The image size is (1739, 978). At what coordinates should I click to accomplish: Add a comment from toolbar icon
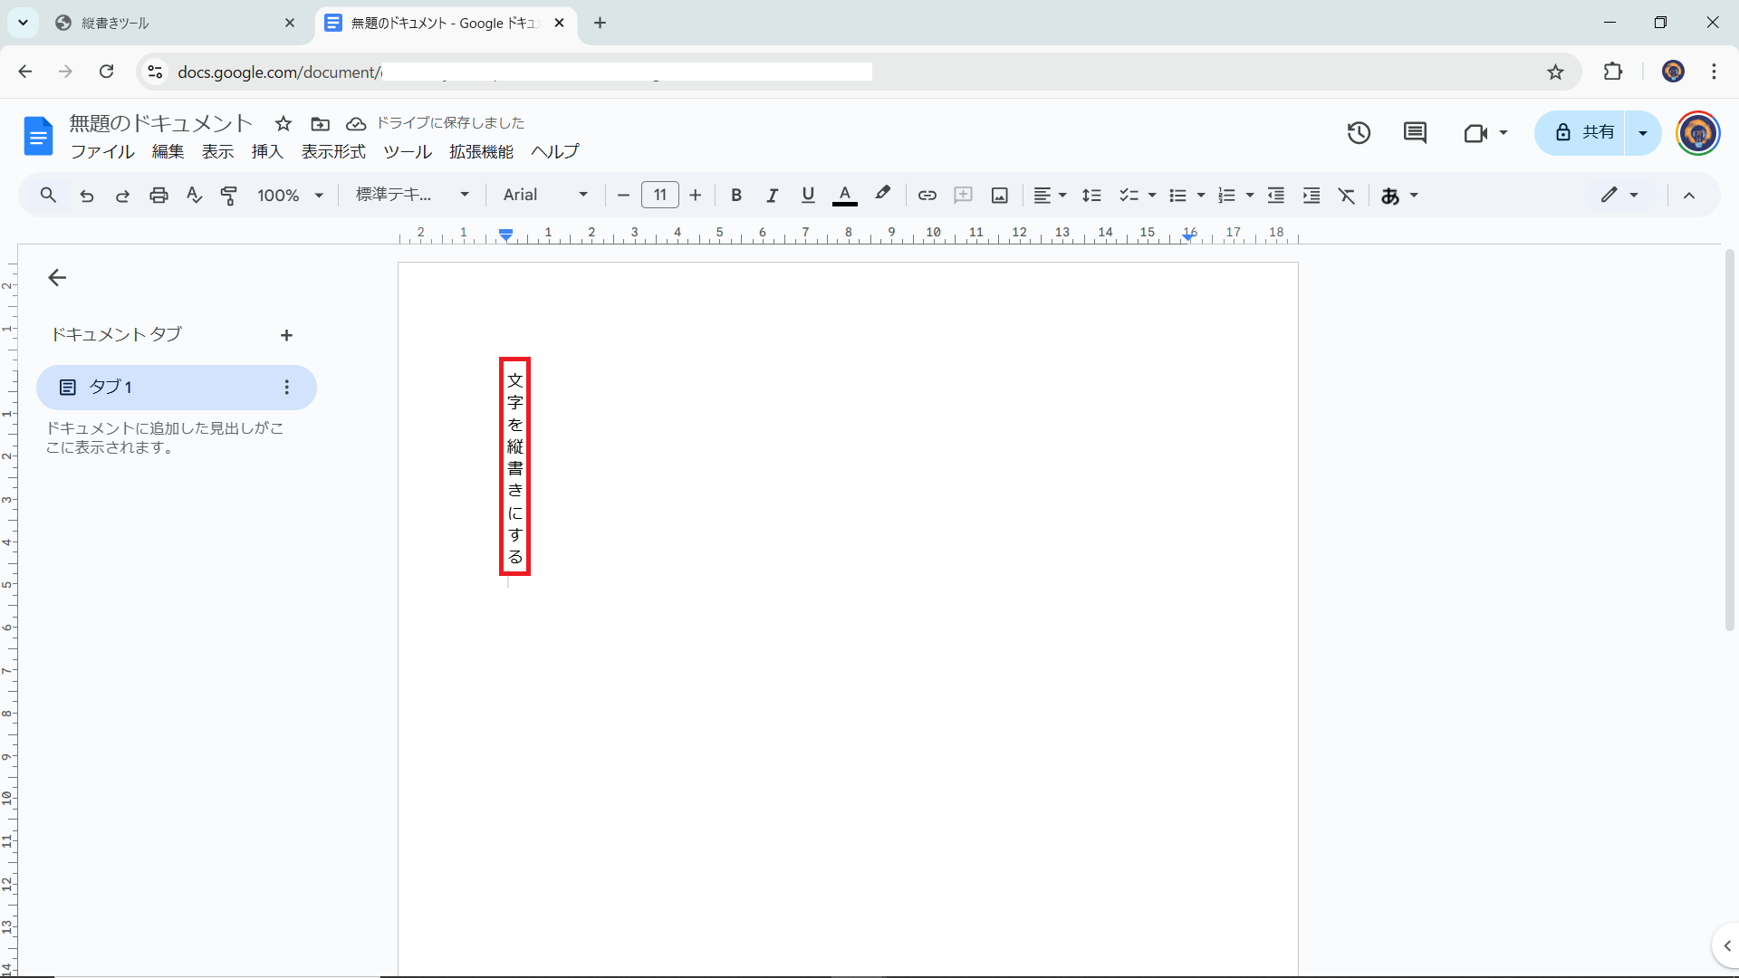coord(964,195)
